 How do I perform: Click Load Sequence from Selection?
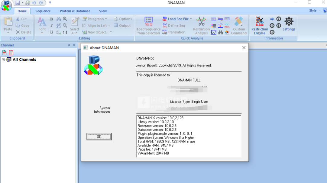[x=148, y=26]
